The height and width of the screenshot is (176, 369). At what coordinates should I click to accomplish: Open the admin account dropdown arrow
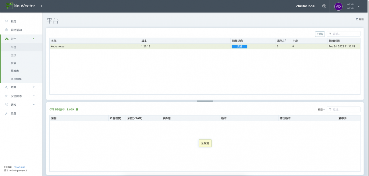click(x=359, y=6)
